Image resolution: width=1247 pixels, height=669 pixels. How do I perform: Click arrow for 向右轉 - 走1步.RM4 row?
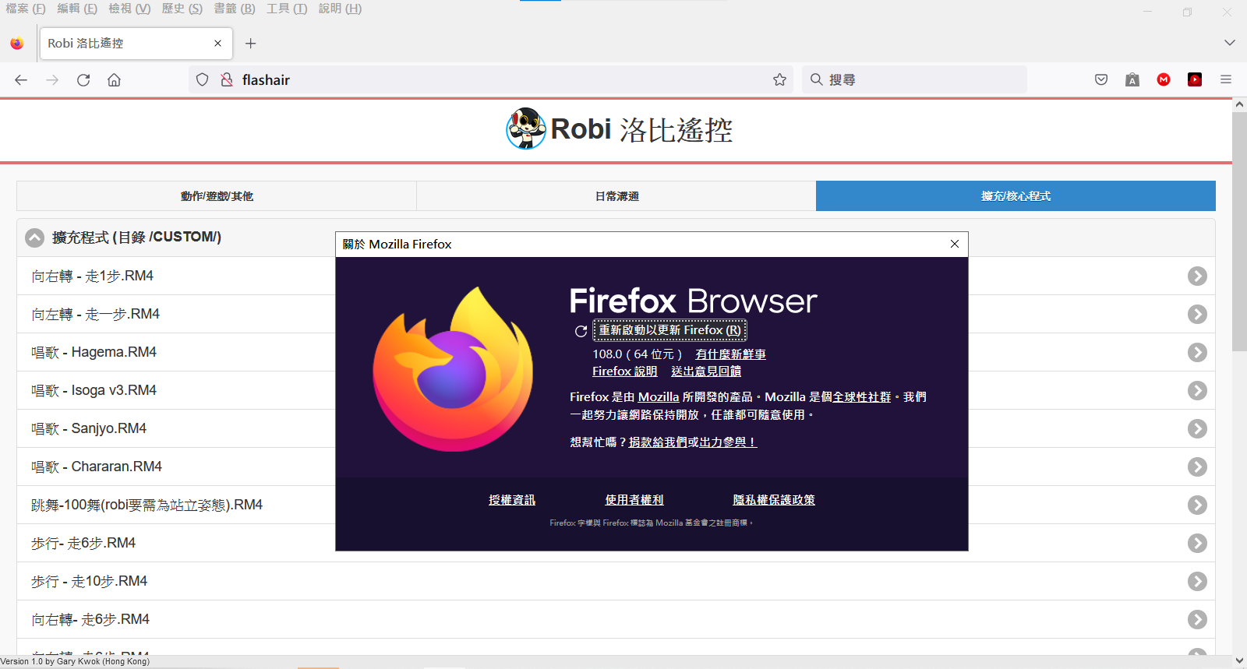click(1197, 276)
